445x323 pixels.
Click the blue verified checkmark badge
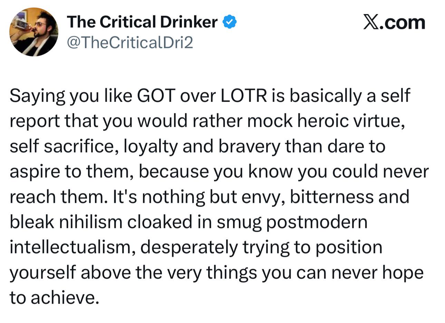[230, 22]
